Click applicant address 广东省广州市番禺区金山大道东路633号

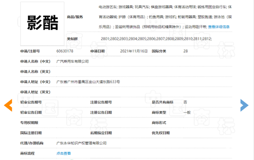click(88, 82)
